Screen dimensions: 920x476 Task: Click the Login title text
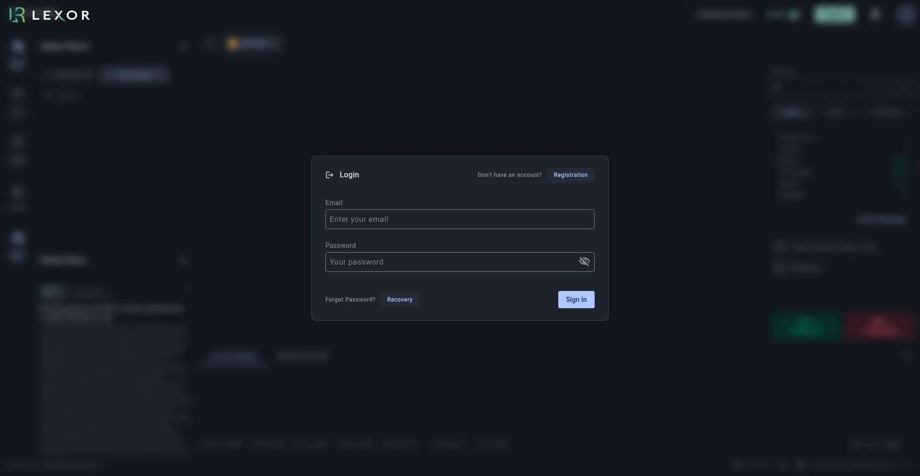click(349, 175)
